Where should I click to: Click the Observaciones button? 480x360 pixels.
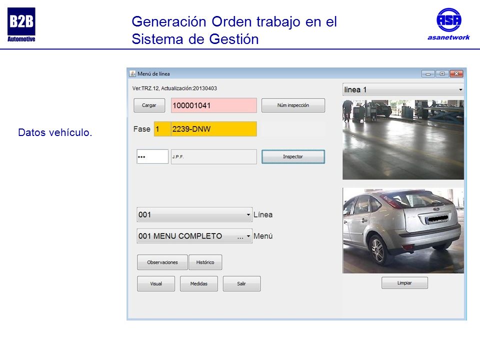[x=162, y=262]
